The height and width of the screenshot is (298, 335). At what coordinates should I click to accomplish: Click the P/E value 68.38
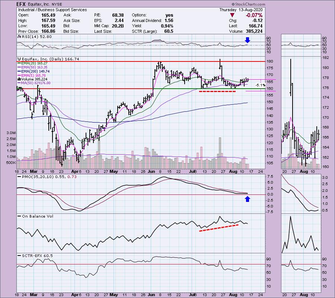tap(118, 15)
